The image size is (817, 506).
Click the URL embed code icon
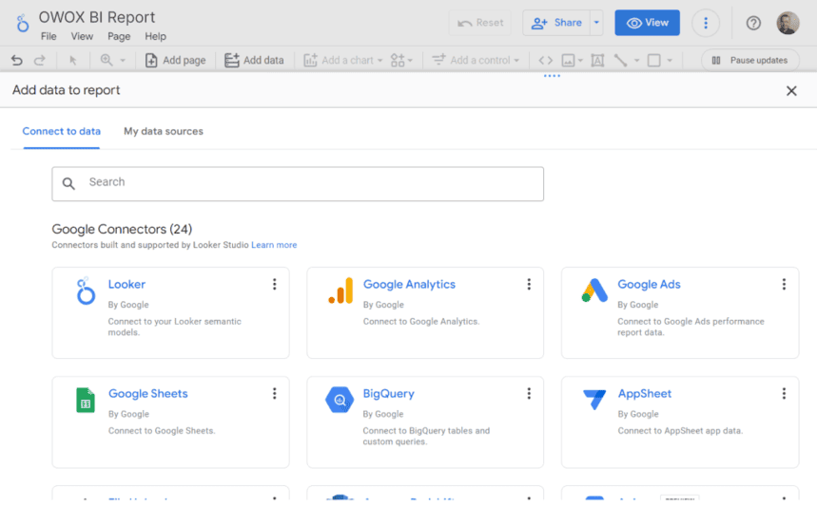coord(546,61)
